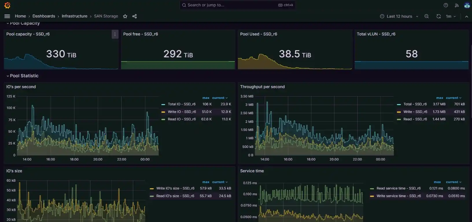Open the Pool Used - SSD_r6 panel title

point(259,34)
